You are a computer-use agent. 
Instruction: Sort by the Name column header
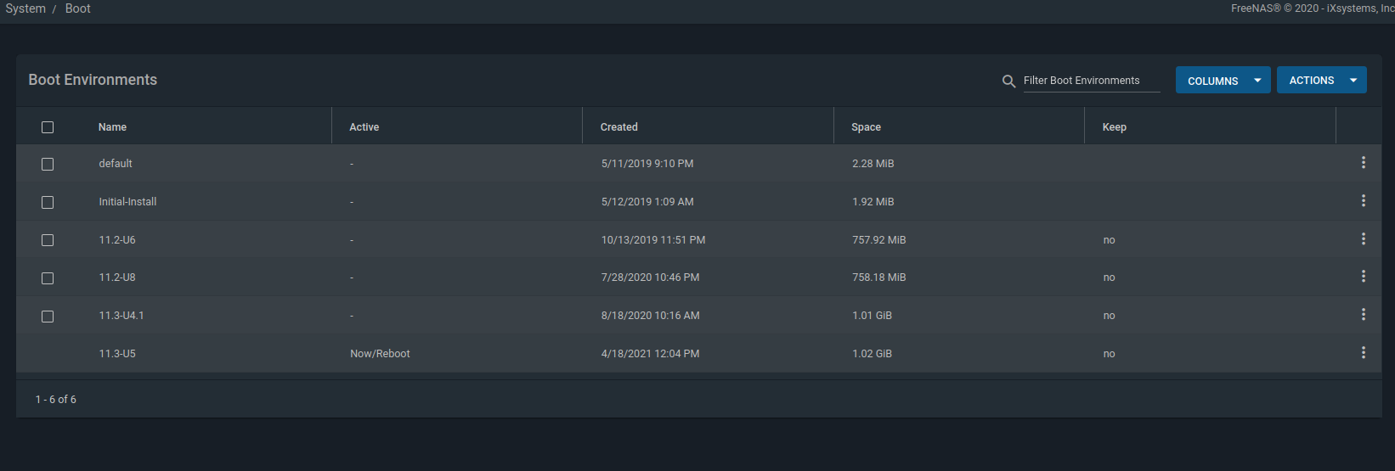[112, 127]
